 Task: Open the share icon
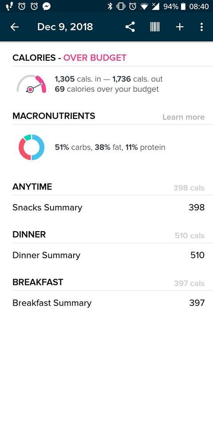click(x=130, y=27)
